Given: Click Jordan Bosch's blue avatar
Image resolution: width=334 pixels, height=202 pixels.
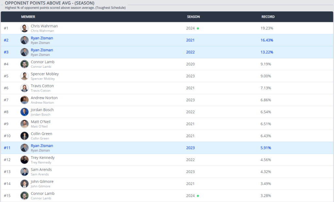Looking at the screenshot, I should [24, 112].
